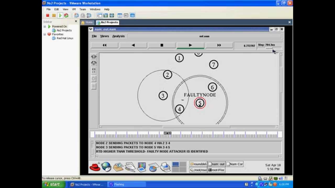Screen dimensions: 335x188
Task: Open the VMware Help menu
Action: (107, 9)
